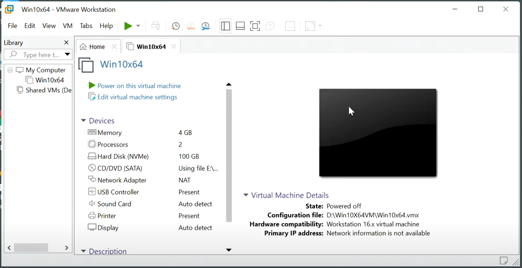Click the library scroll left arrow
522x268 pixels.
click(9, 247)
